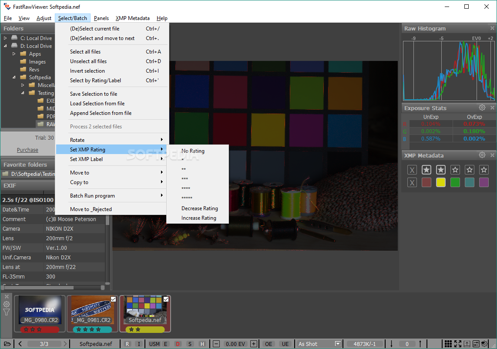Screen dimensions: 497x349
Task: Collapse the Softpedia folder node
Action: click(13, 77)
